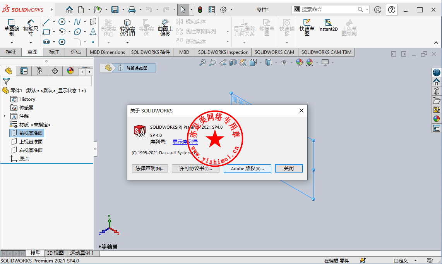Open the dropdown next to the Save icon

coord(123,10)
